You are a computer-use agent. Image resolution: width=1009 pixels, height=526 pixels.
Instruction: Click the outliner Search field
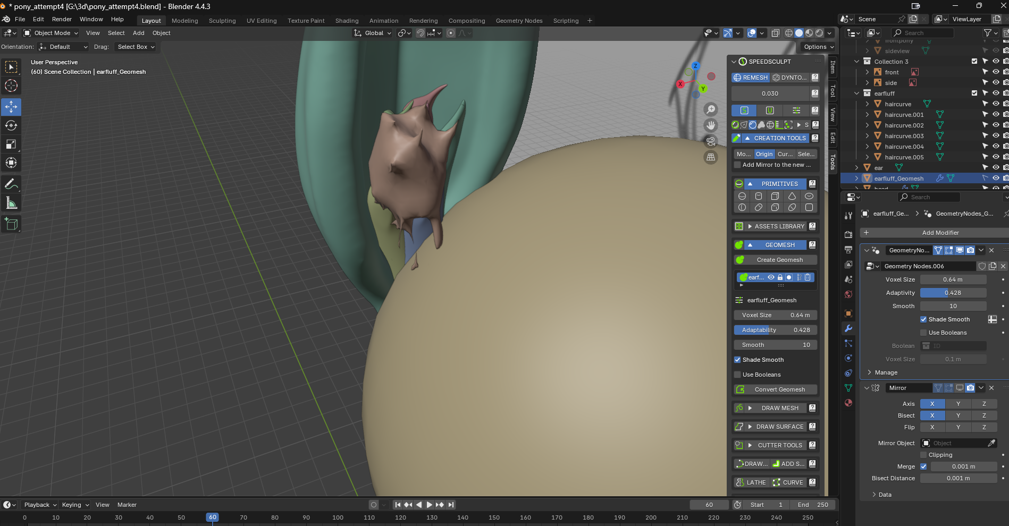[x=923, y=33]
